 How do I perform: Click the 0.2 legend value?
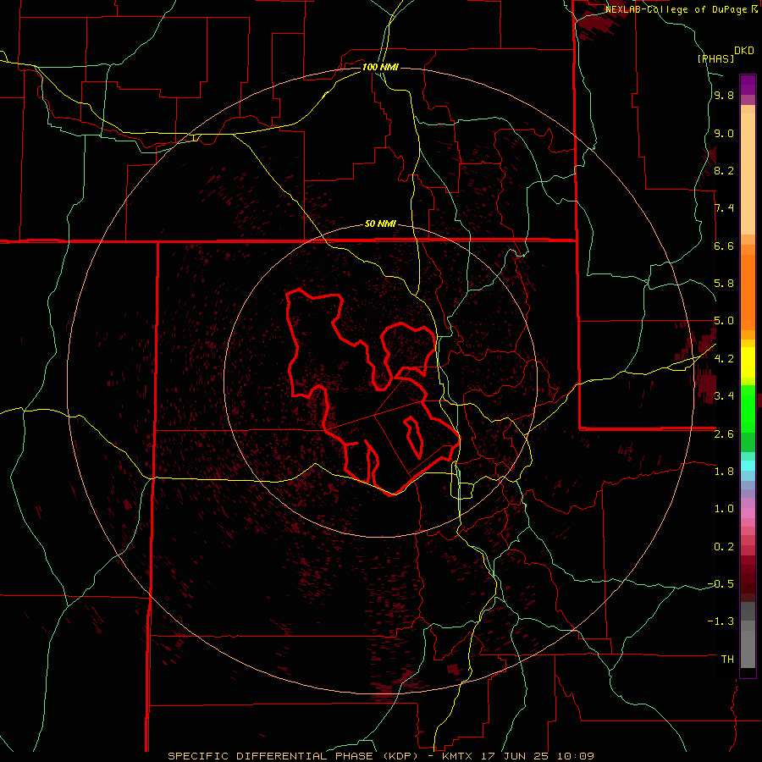(724, 547)
